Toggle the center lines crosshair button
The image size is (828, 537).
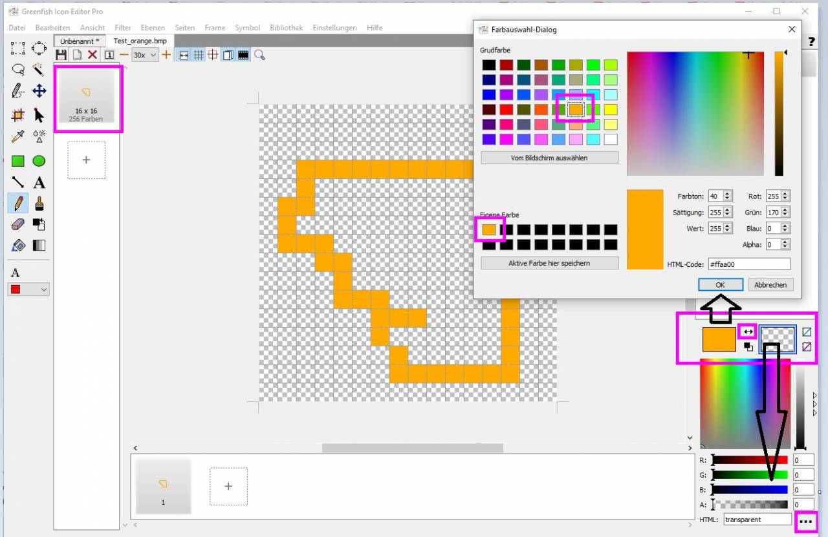tap(213, 55)
